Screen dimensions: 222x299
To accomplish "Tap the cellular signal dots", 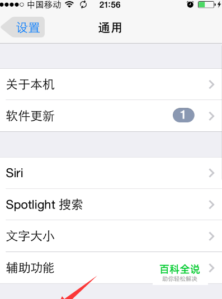I will [12, 5].
